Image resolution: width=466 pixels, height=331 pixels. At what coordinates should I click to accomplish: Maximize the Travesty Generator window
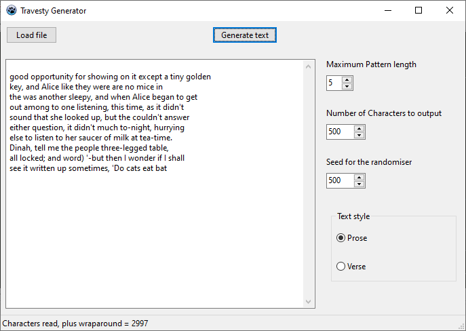pyautogui.click(x=419, y=10)
